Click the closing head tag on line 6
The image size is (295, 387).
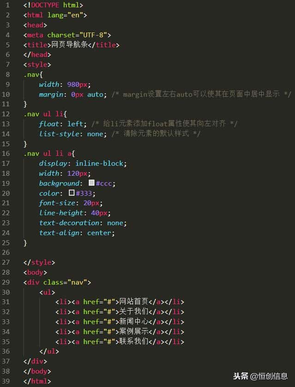coord(37,55)
